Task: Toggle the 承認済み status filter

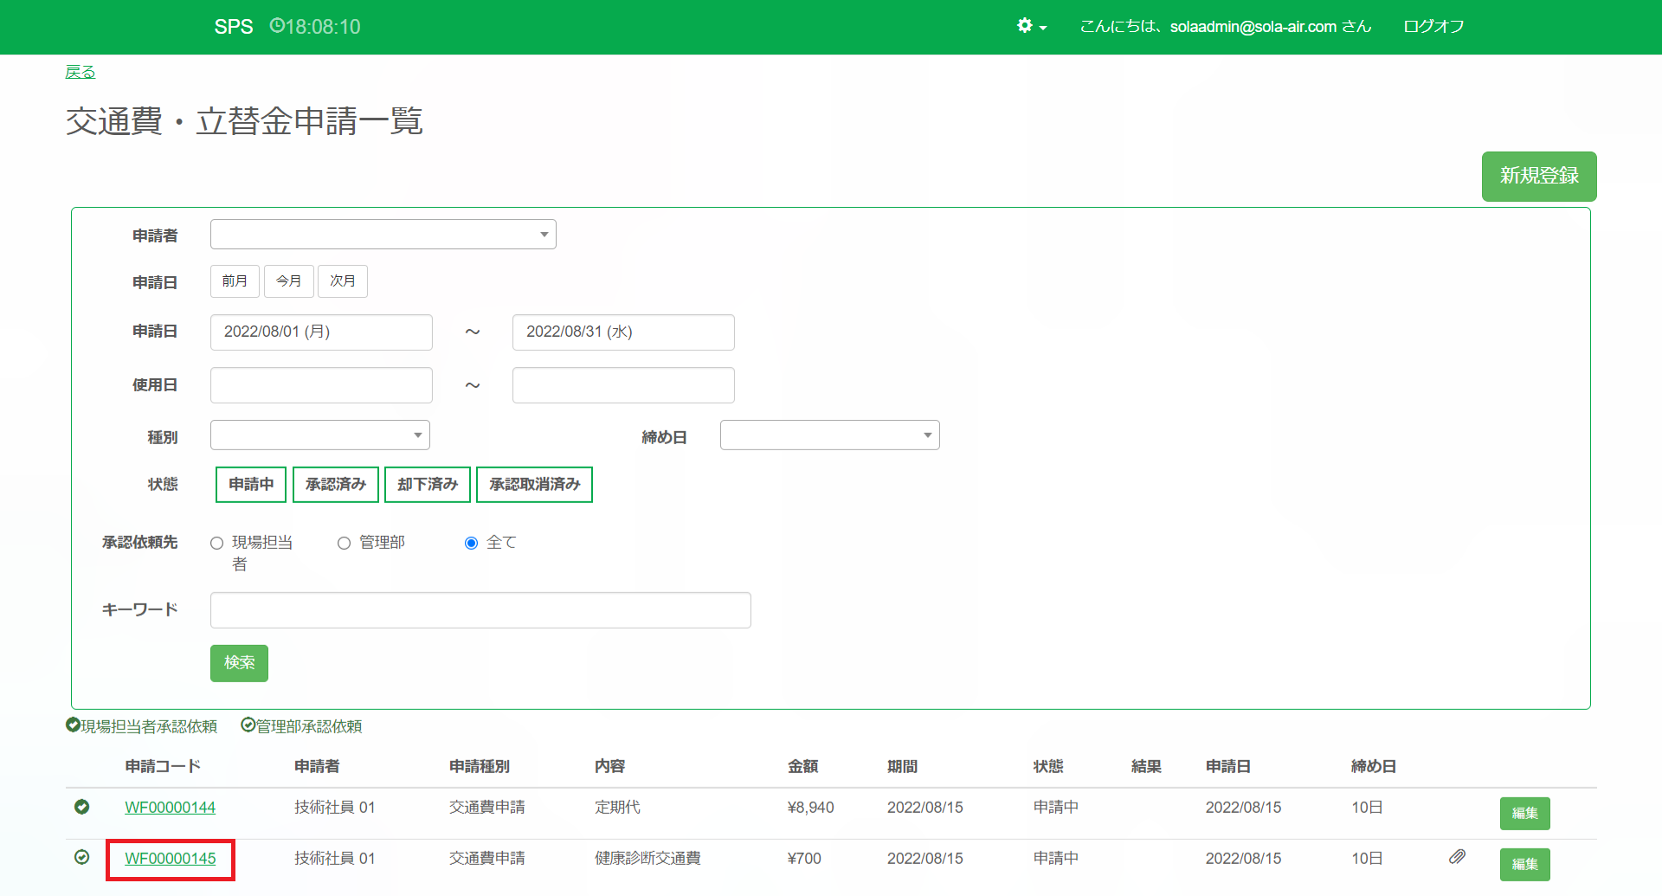Action: point(336,485)
